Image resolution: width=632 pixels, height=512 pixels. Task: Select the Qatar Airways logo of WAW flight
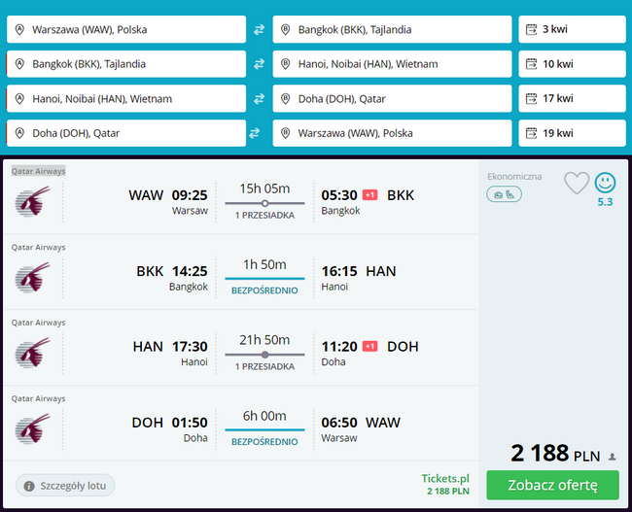[33, 201]
